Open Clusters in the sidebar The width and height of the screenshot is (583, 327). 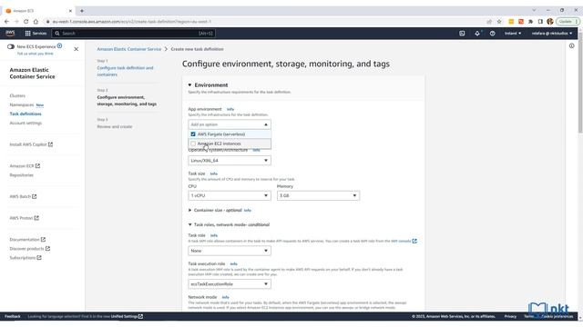coord(17,95)
